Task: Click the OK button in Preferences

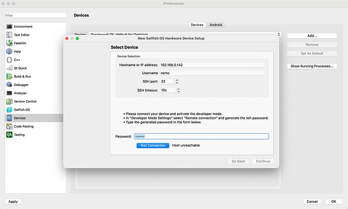Action: [333, 201]
